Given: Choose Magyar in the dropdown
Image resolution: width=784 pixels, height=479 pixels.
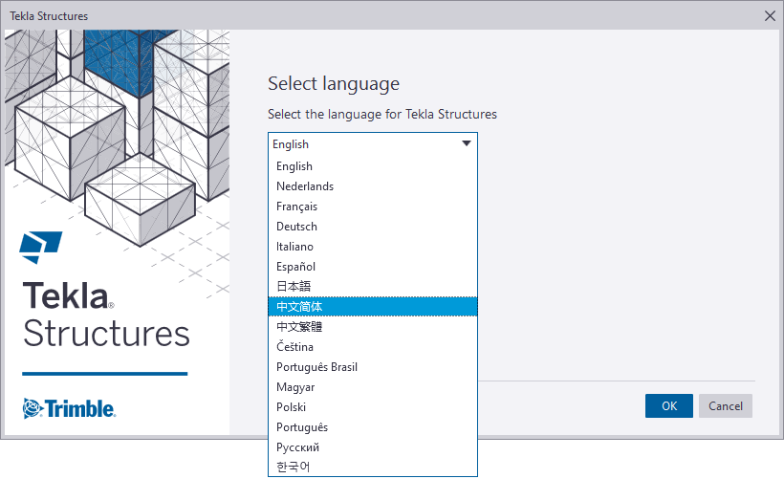Looking at the screenshot, I should (x=373, y=387).
